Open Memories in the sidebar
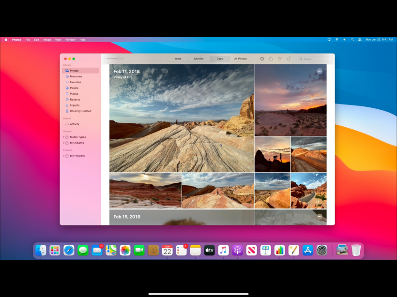Viewport: 397px width, 297px height. tap(76, 76)
